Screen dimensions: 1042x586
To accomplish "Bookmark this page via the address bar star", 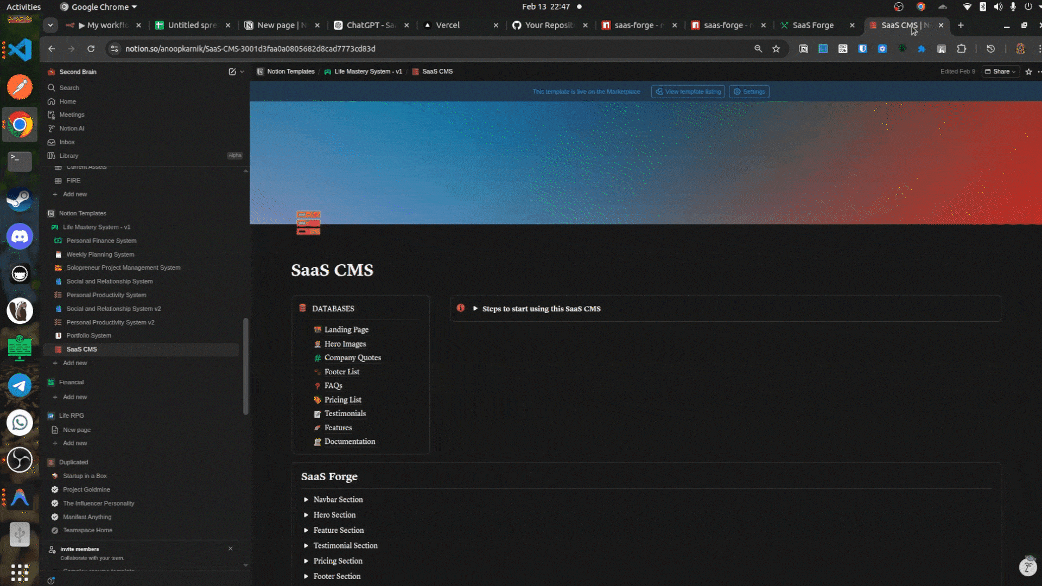I will pyautogui.click(x=777, y=49).
